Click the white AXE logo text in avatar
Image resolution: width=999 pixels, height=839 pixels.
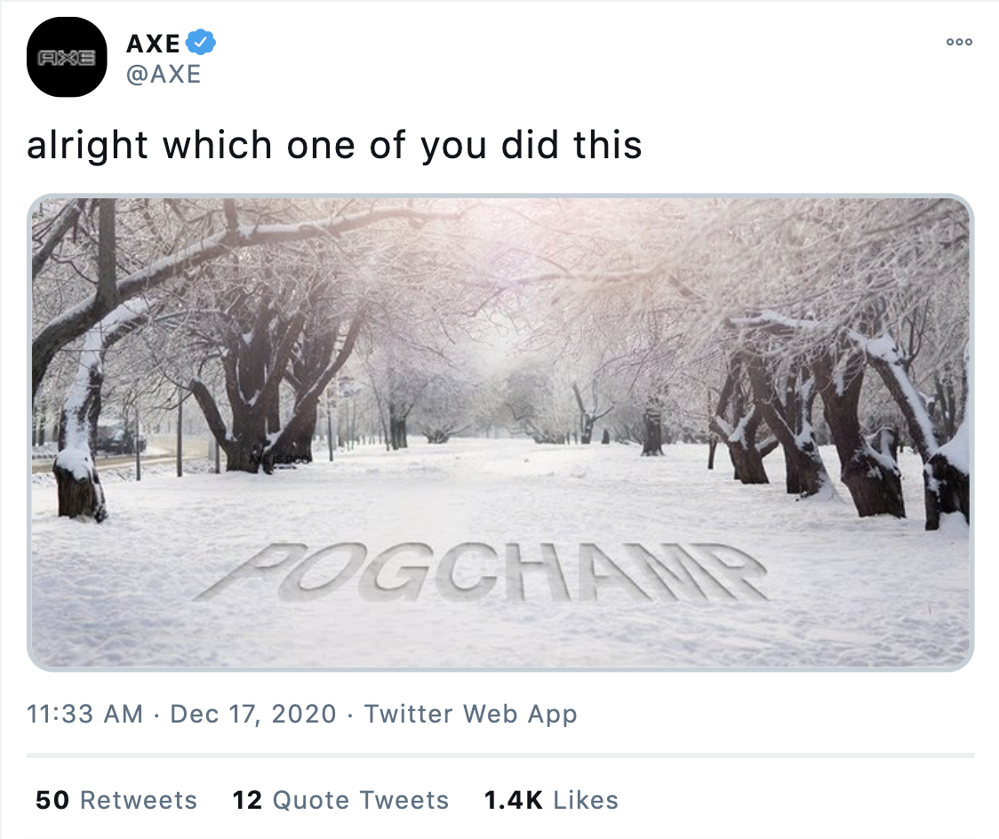(x=67, y=58)
